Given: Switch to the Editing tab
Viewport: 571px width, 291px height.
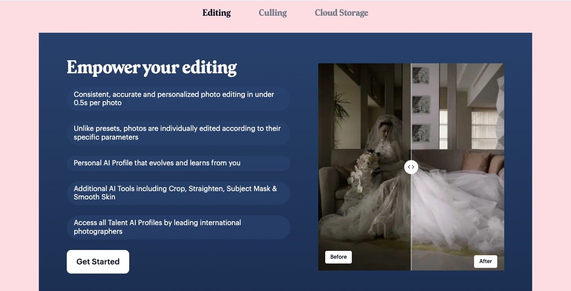Looking at the screenshot, I should coord(216,13).
